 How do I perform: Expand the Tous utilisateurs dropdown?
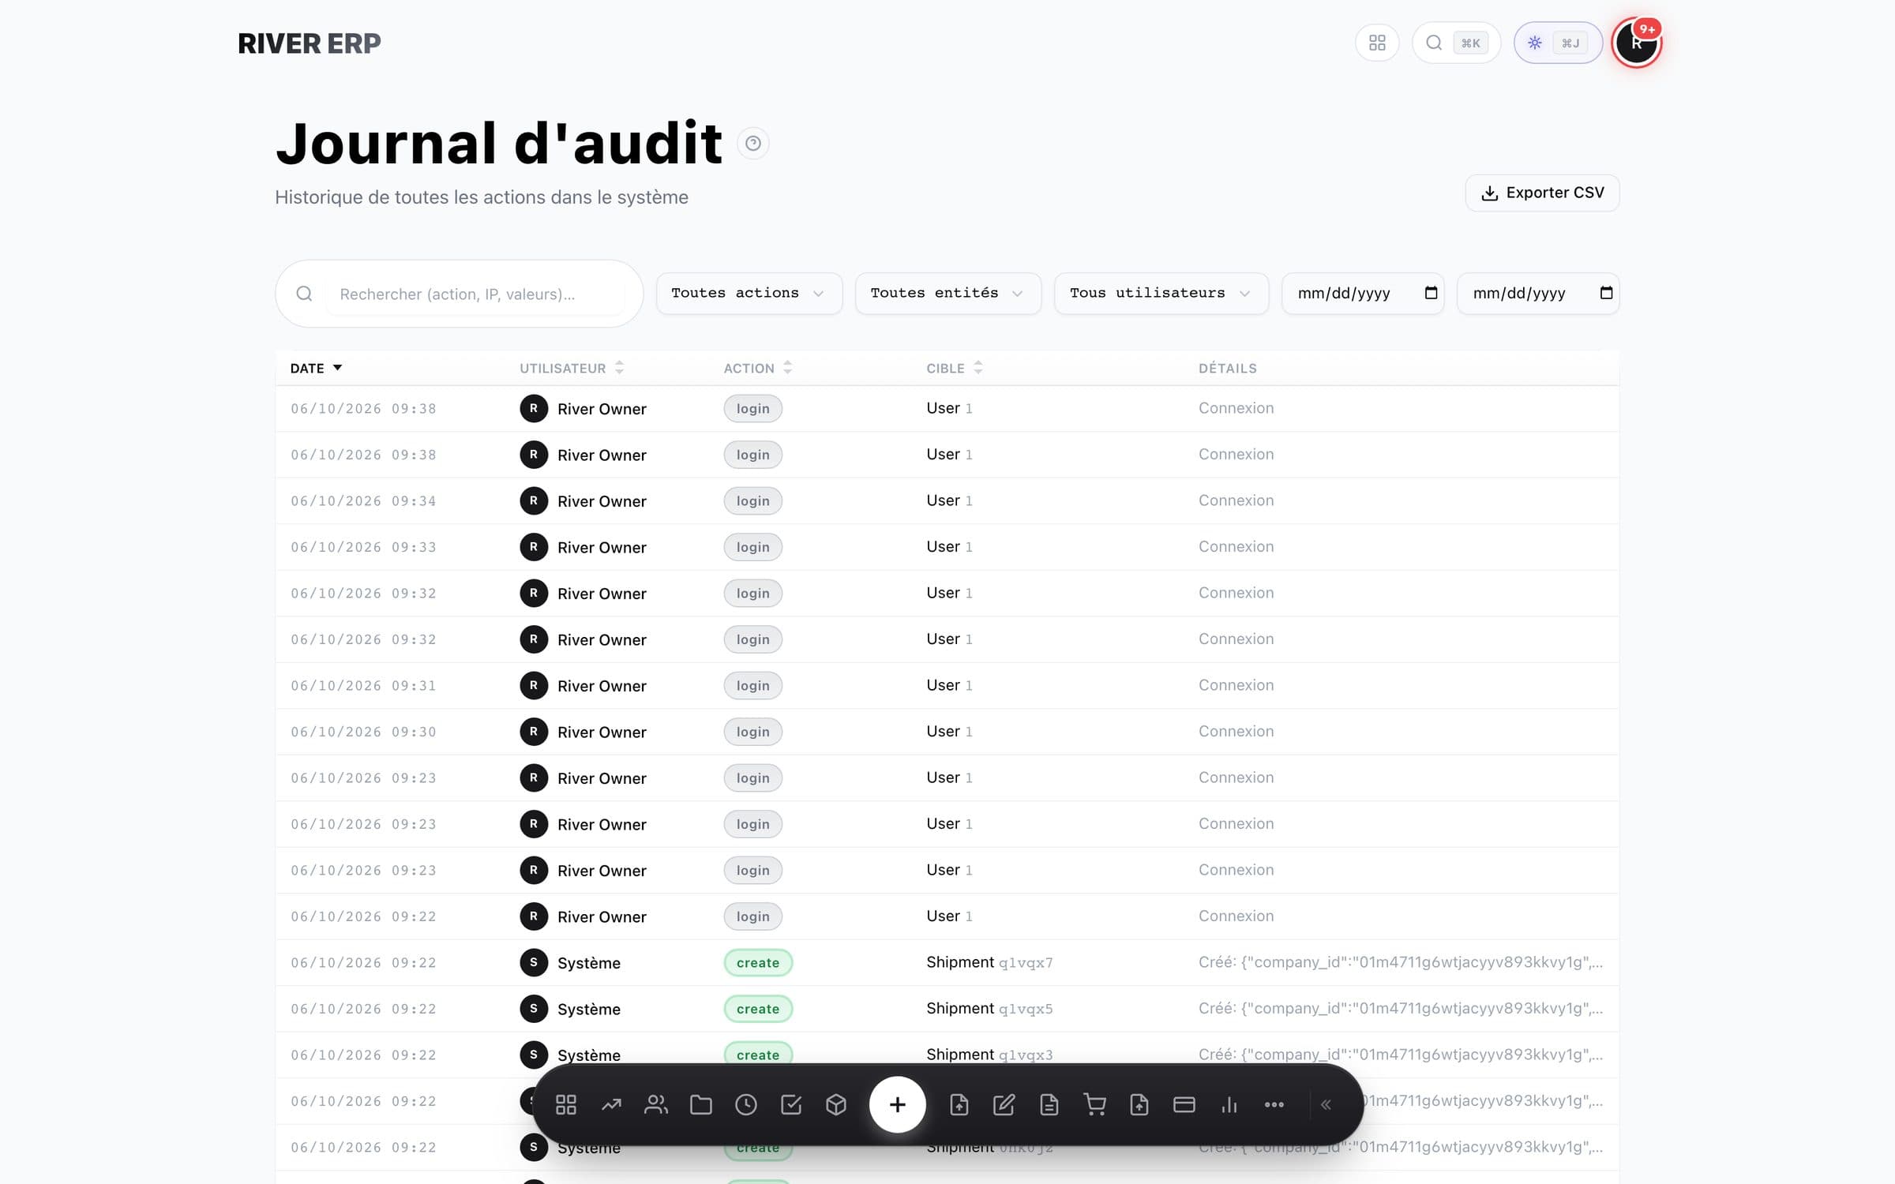pyautogui.click(x=1161, y=293)
